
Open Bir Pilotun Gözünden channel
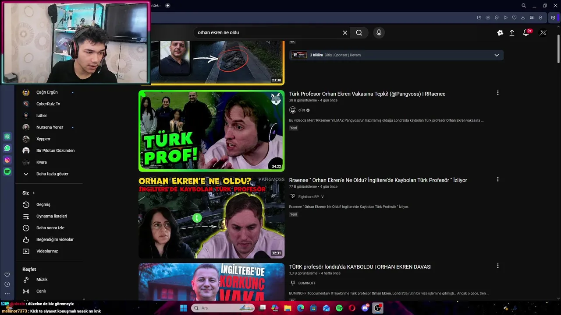[55, 150]
